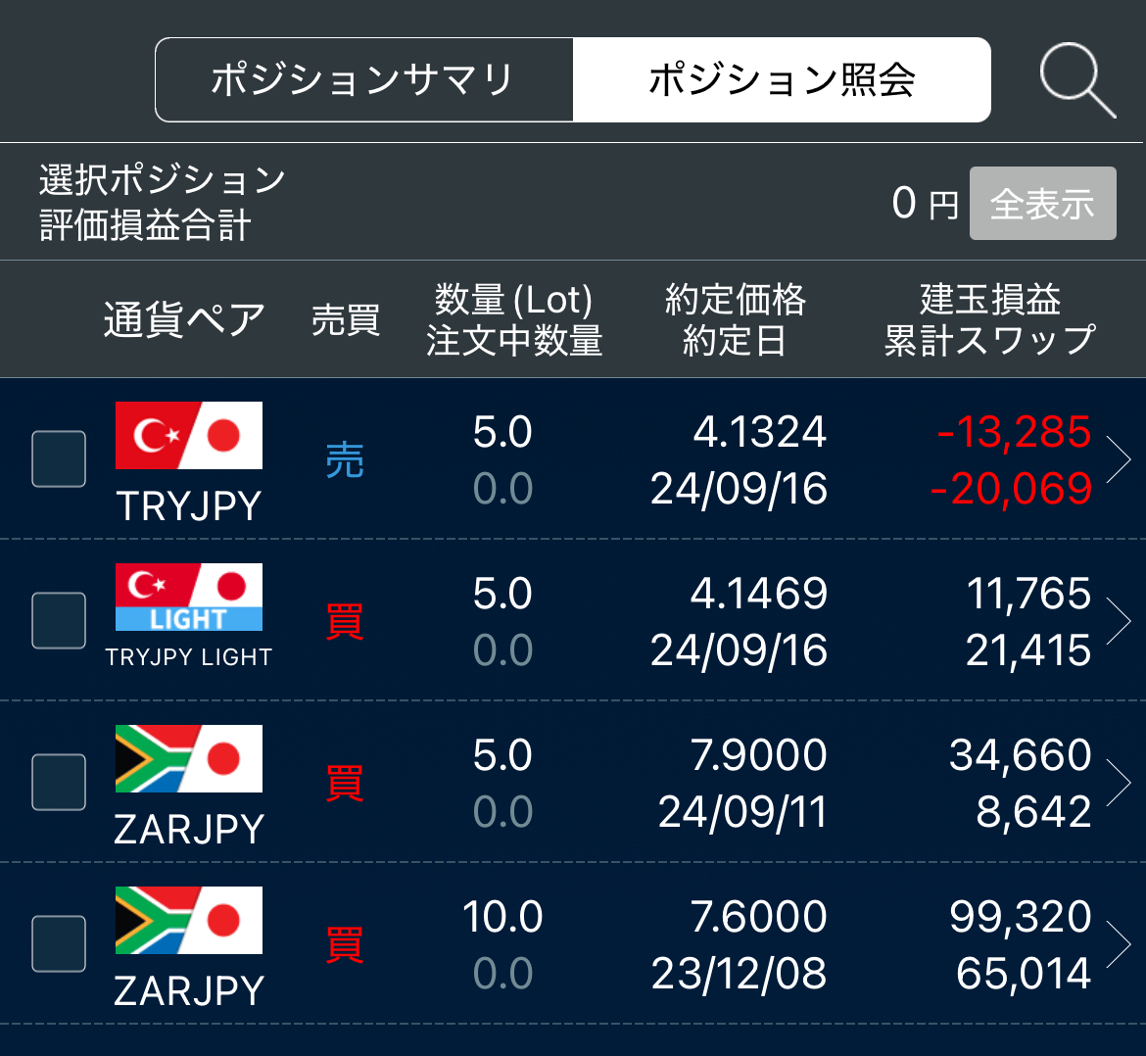Viewport: 1146px width, 1056px height.
Task: Expand TRYJPY position details via chevron
Action: (1119, 459)
